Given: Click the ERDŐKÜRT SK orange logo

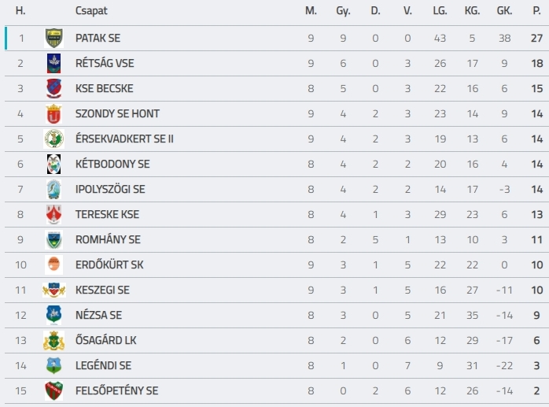Looking at the screenshot, I should click(54, 265).
